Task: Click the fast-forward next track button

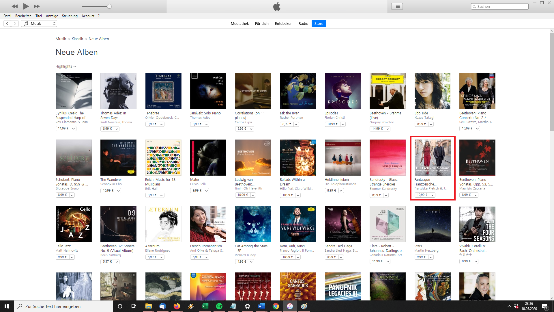Action: [37, 6]
